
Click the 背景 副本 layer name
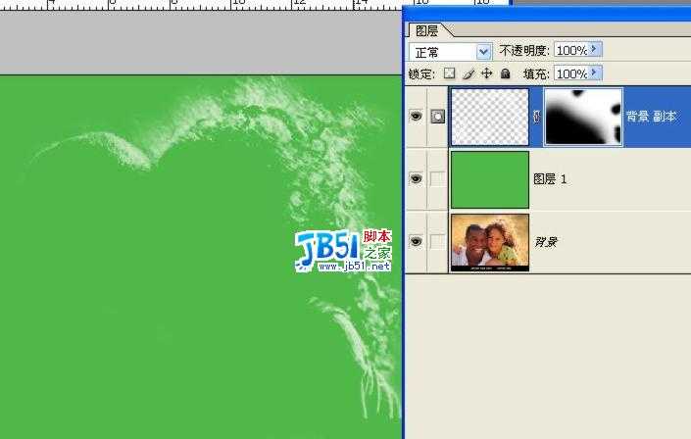point(651,117)
